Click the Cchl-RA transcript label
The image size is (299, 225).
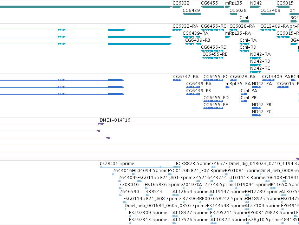tap(248, 40)
